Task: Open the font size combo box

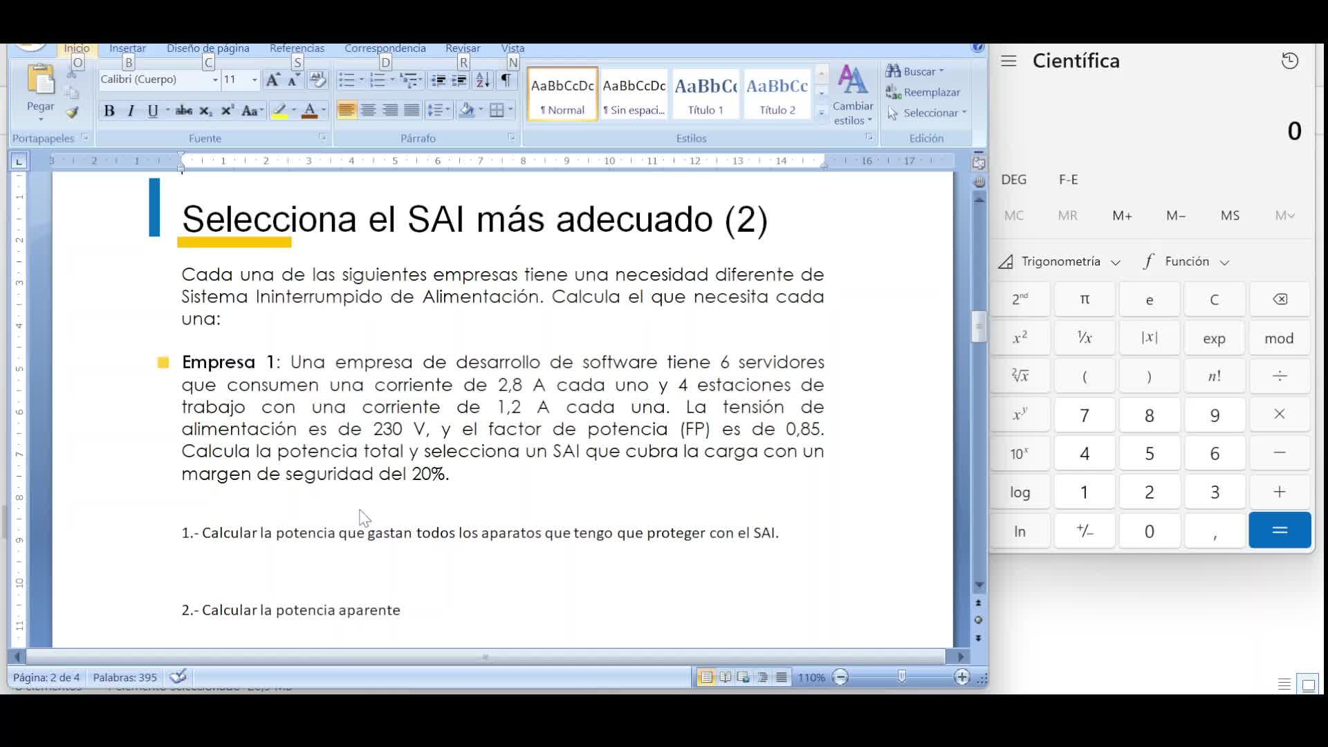Action: pyautogui.click(x=239, y=80)
